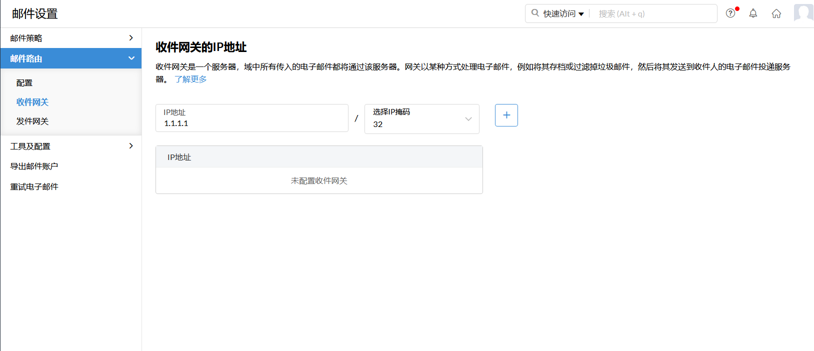
Task: Expand the 工具及配置 section
Action: click(x=70, y=146)
